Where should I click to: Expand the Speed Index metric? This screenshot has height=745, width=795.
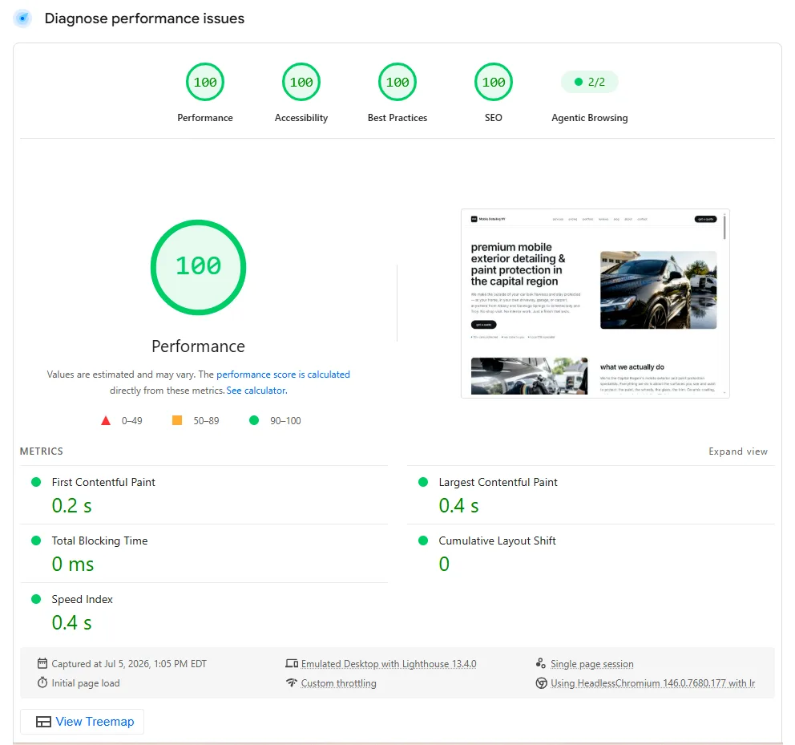204,612
